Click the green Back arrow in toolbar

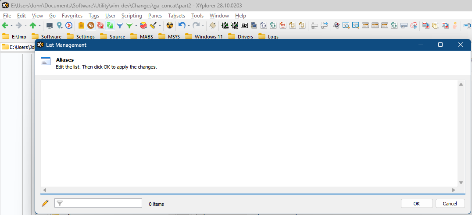(x=5, y=25)
